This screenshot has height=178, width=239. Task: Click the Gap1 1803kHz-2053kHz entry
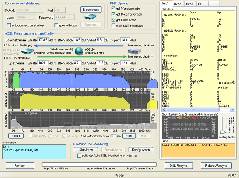[195, 145]
